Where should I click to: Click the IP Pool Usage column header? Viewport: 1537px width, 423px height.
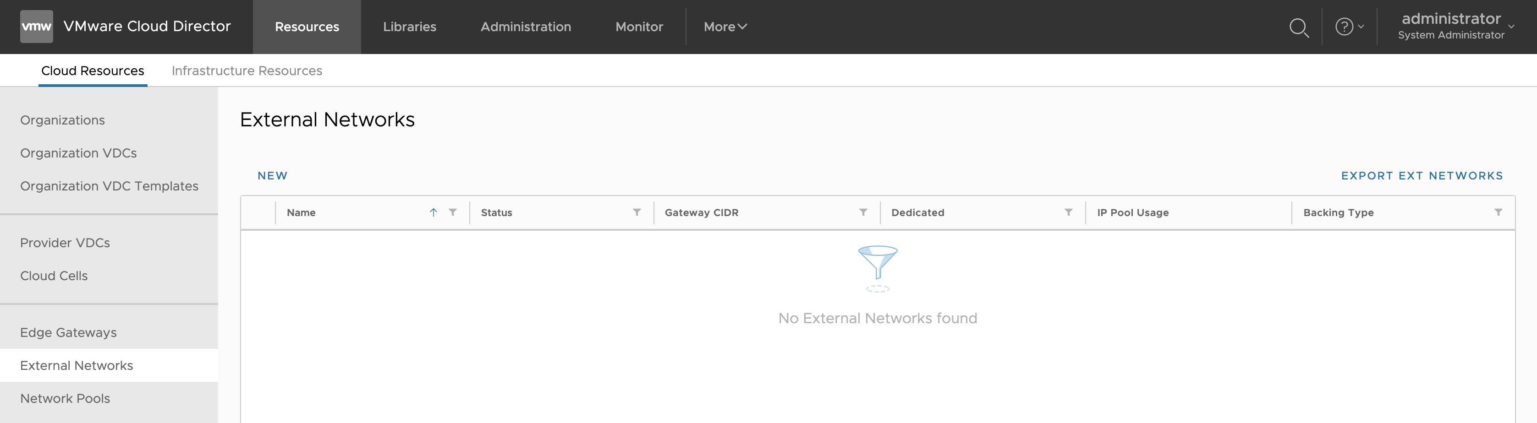coord(1132,213)
